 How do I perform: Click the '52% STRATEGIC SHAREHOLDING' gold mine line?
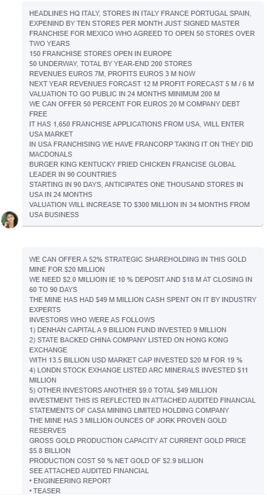pyautogui.click(x=138, y=264)
